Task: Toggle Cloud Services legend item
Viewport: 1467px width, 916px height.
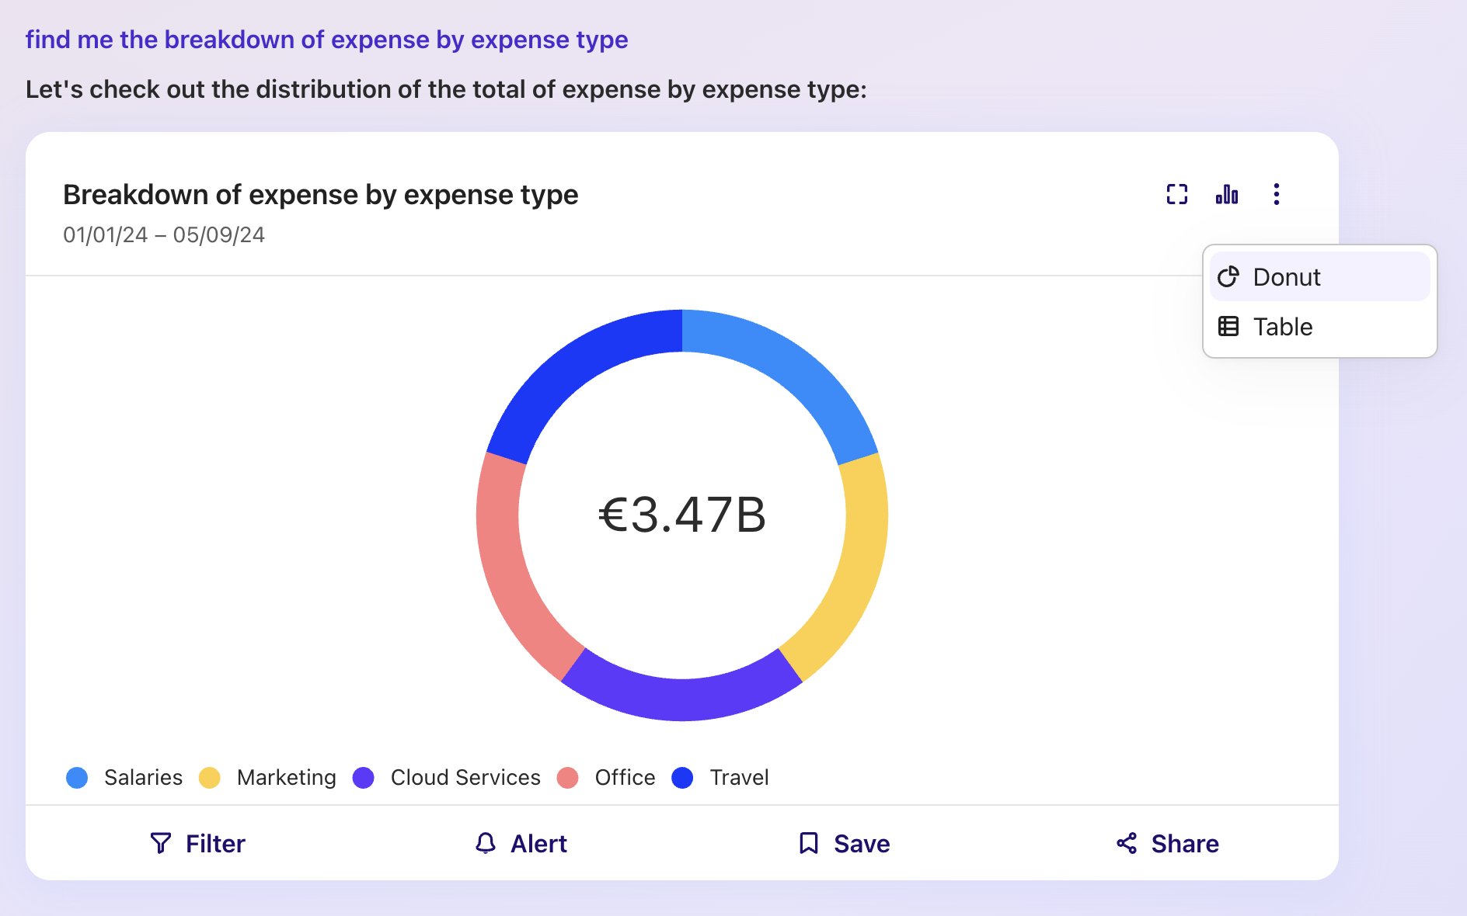Action: click(447, 777)
